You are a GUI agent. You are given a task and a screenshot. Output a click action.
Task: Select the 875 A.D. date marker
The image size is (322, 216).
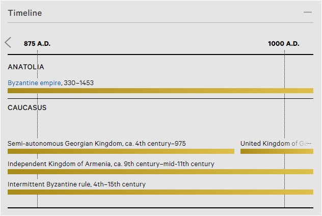pyautogui.click(x=37, y=43)
